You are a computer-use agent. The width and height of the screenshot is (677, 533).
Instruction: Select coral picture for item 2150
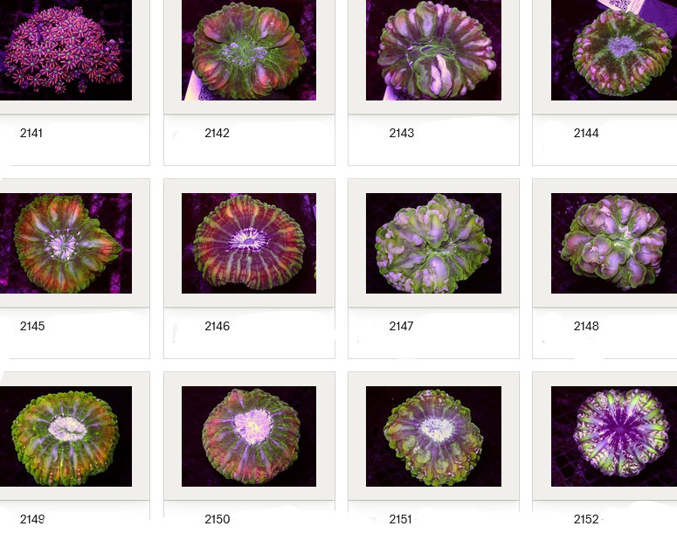point(249,436)
